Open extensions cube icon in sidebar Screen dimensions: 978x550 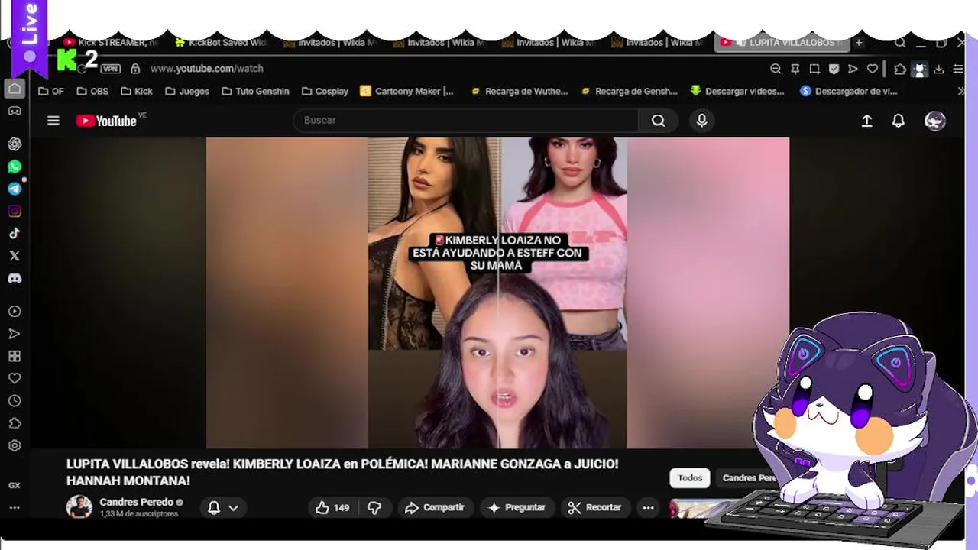(x=15, y=423)
